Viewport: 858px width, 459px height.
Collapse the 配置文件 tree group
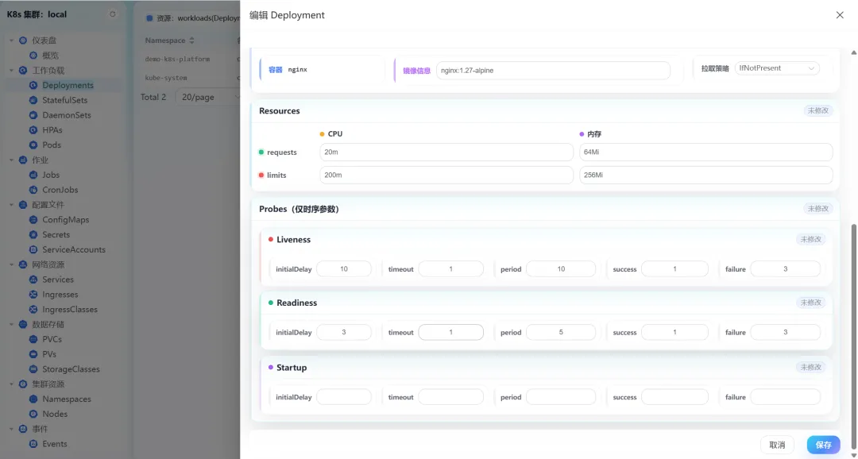pos(11,205)
